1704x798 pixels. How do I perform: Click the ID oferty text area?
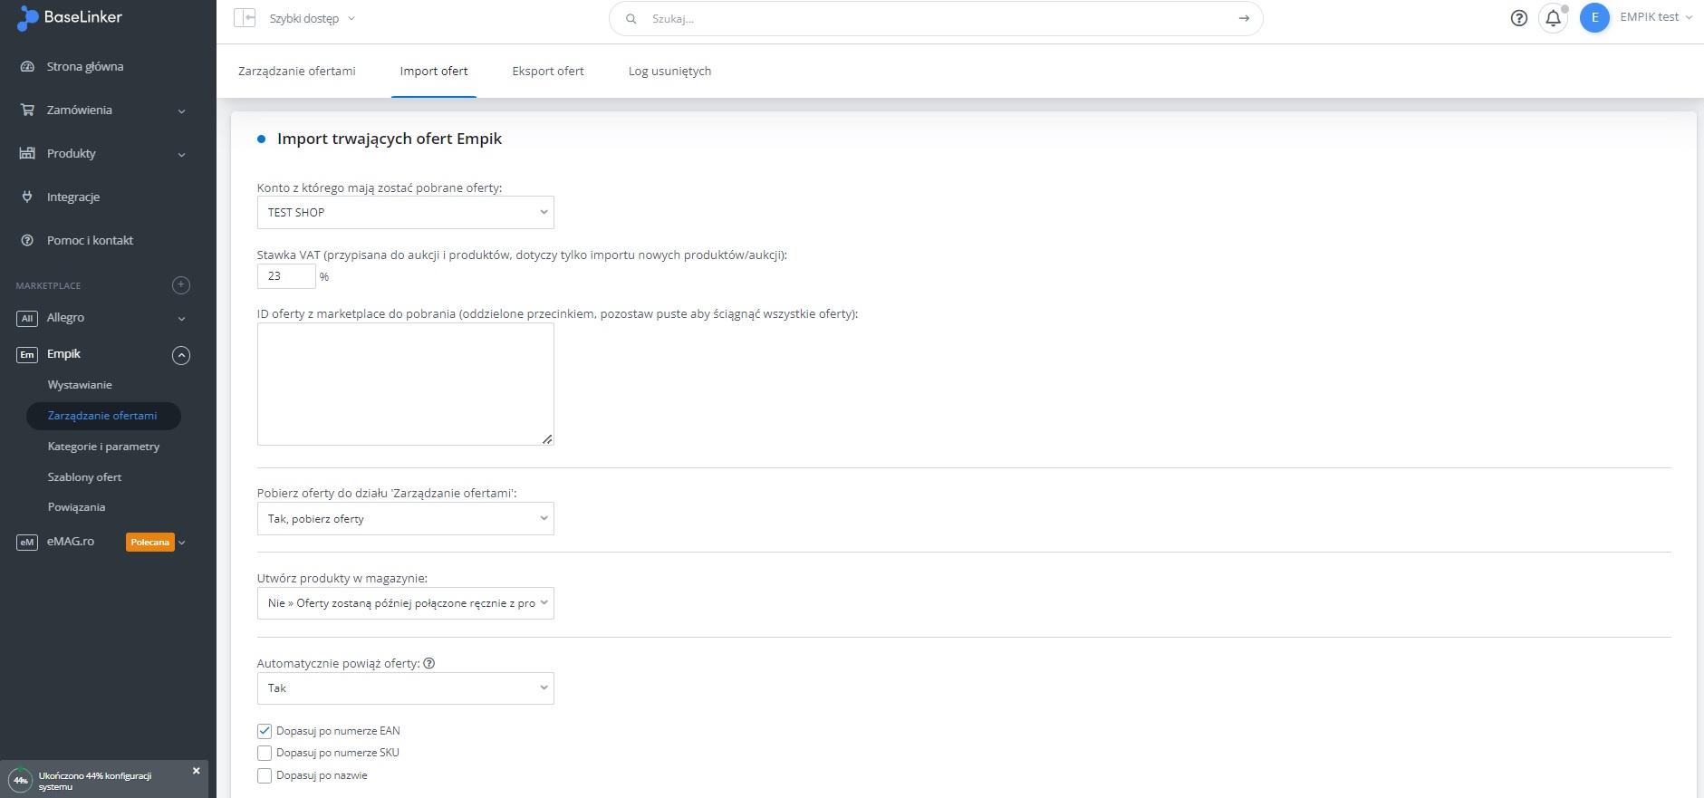point(405,384)
